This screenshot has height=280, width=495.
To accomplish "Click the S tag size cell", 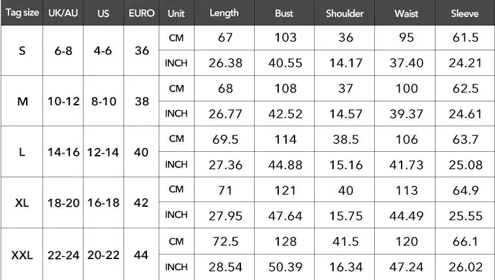I will 22,50.
